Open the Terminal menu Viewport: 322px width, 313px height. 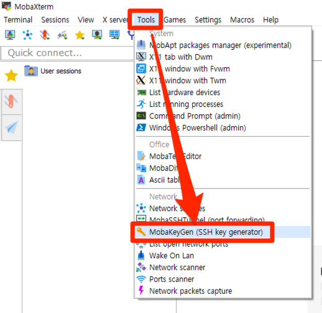pos(18,20)
